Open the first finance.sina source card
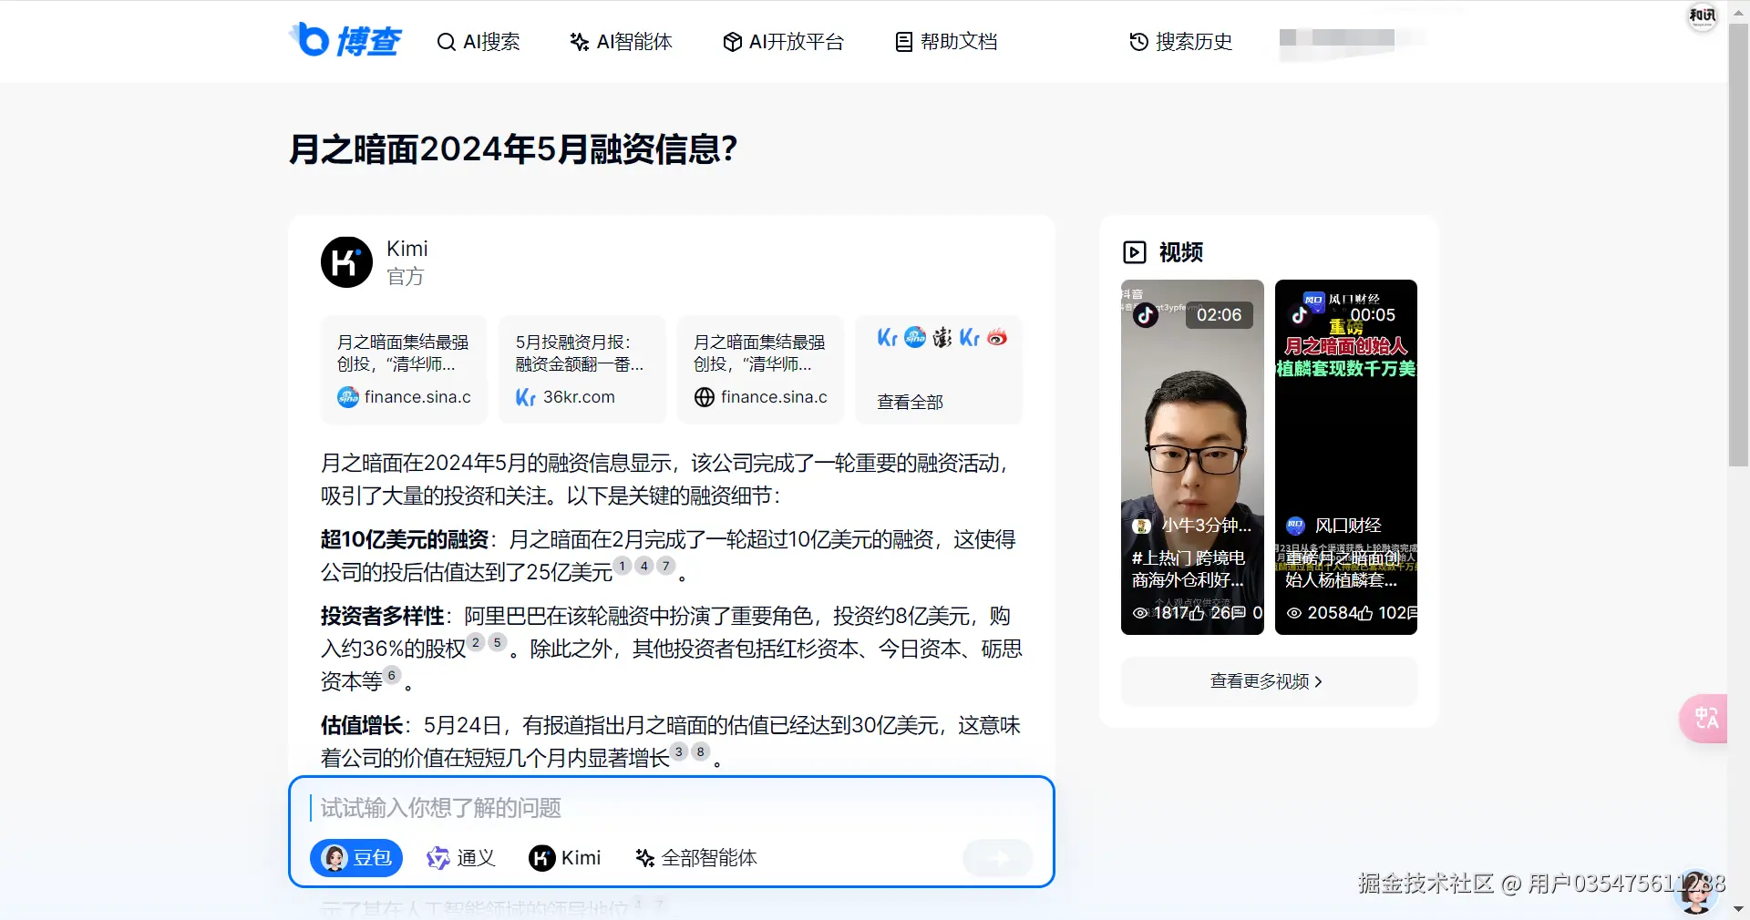The image size is (1750, 920). click(x=404, y=370)
